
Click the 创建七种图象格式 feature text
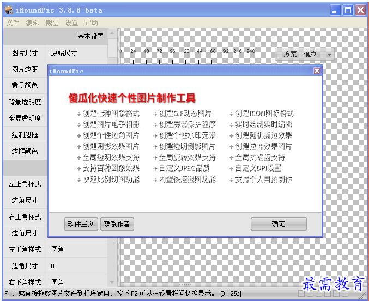[108, 114]
